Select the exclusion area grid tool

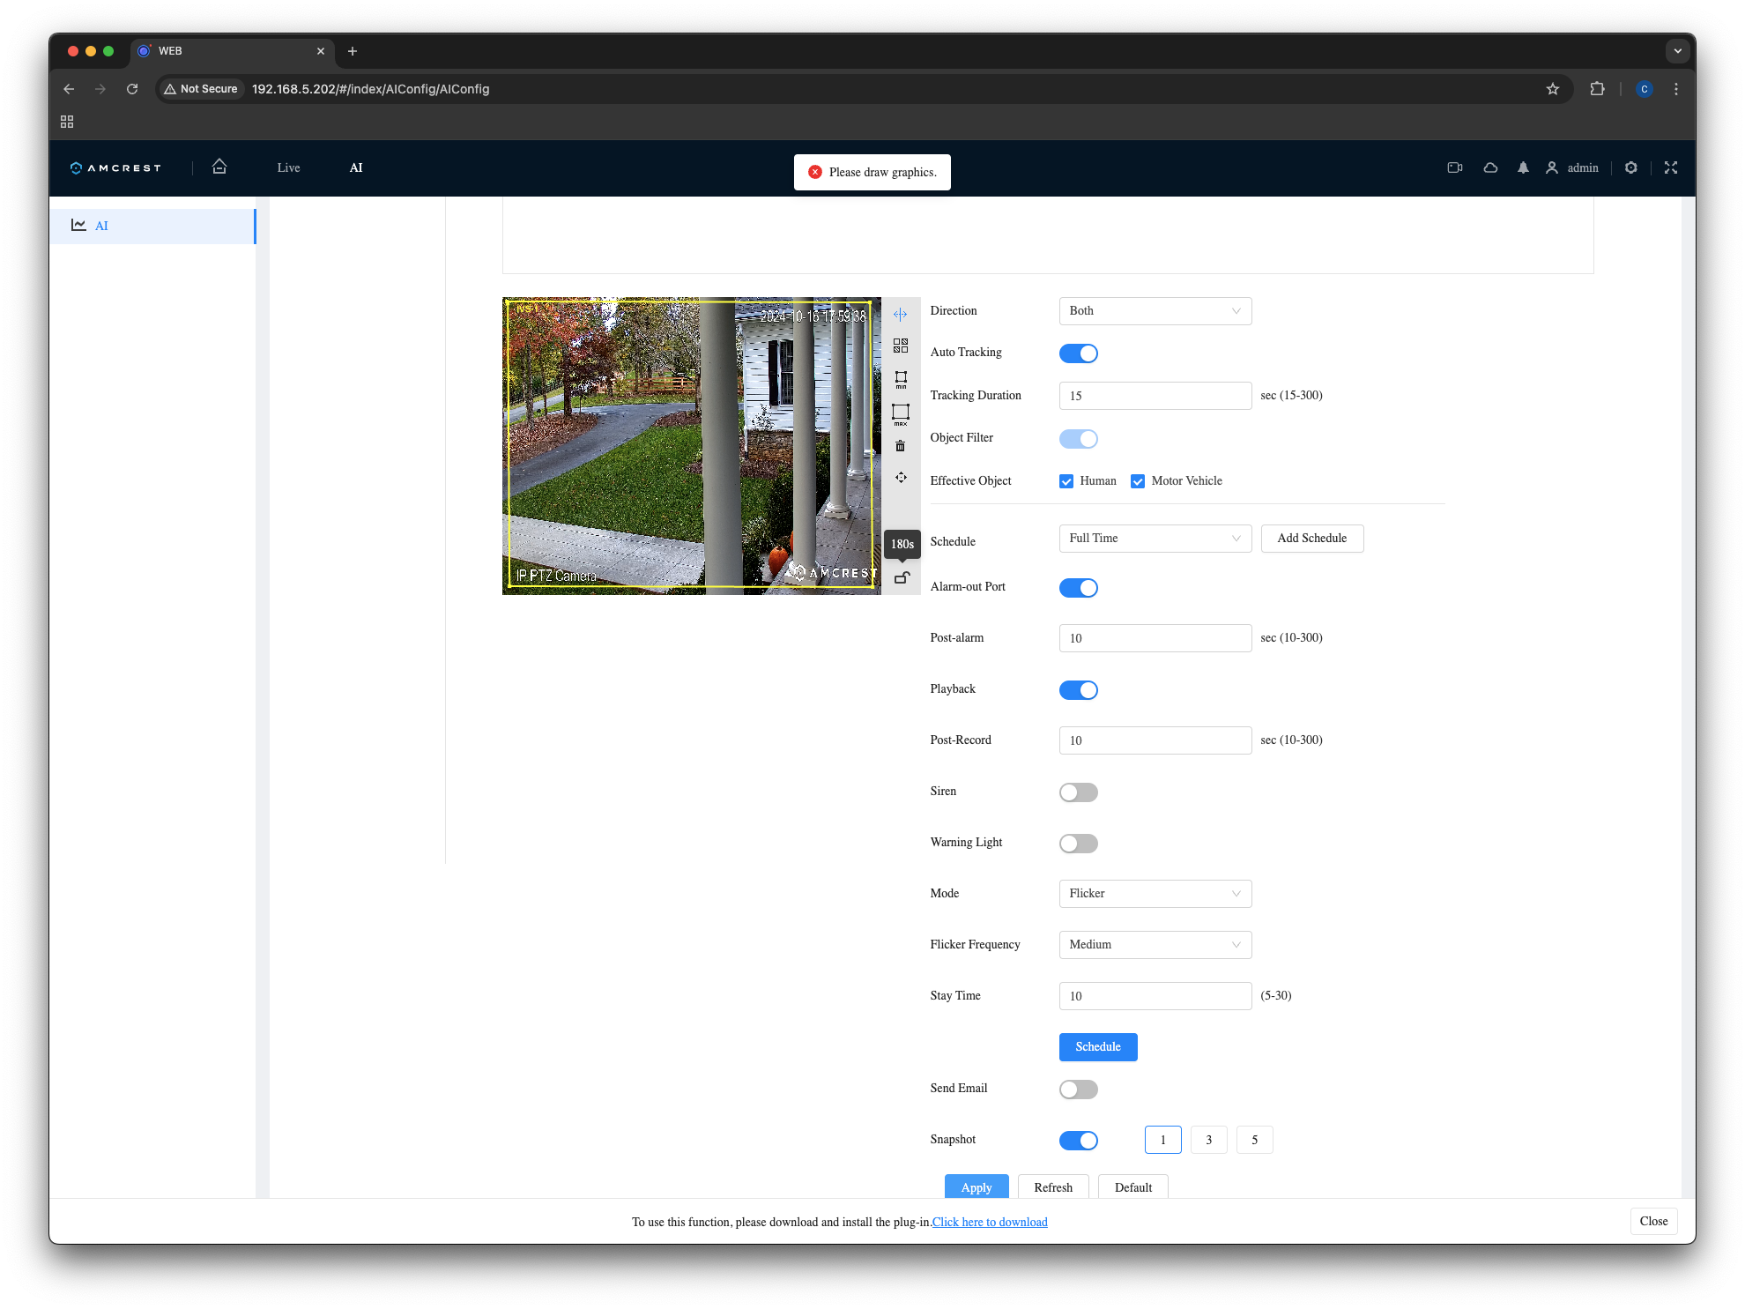[x=900, y=346]
